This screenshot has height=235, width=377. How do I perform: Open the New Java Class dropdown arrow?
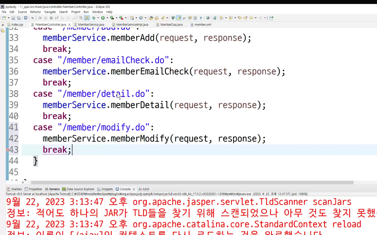(146, 18)
